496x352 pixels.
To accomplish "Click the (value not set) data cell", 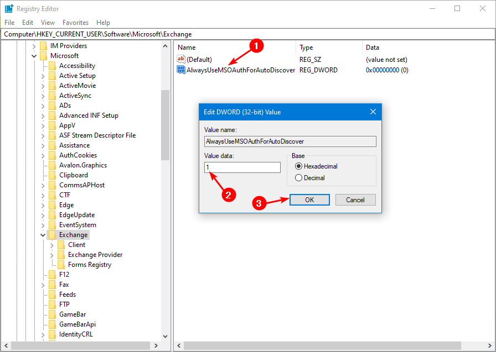I will (386, 59).
